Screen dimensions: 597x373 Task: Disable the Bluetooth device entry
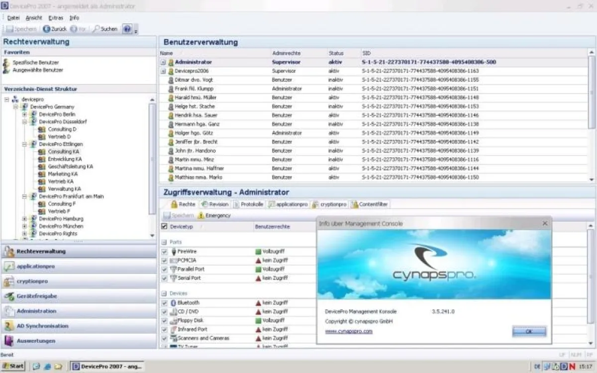point(164,302)
